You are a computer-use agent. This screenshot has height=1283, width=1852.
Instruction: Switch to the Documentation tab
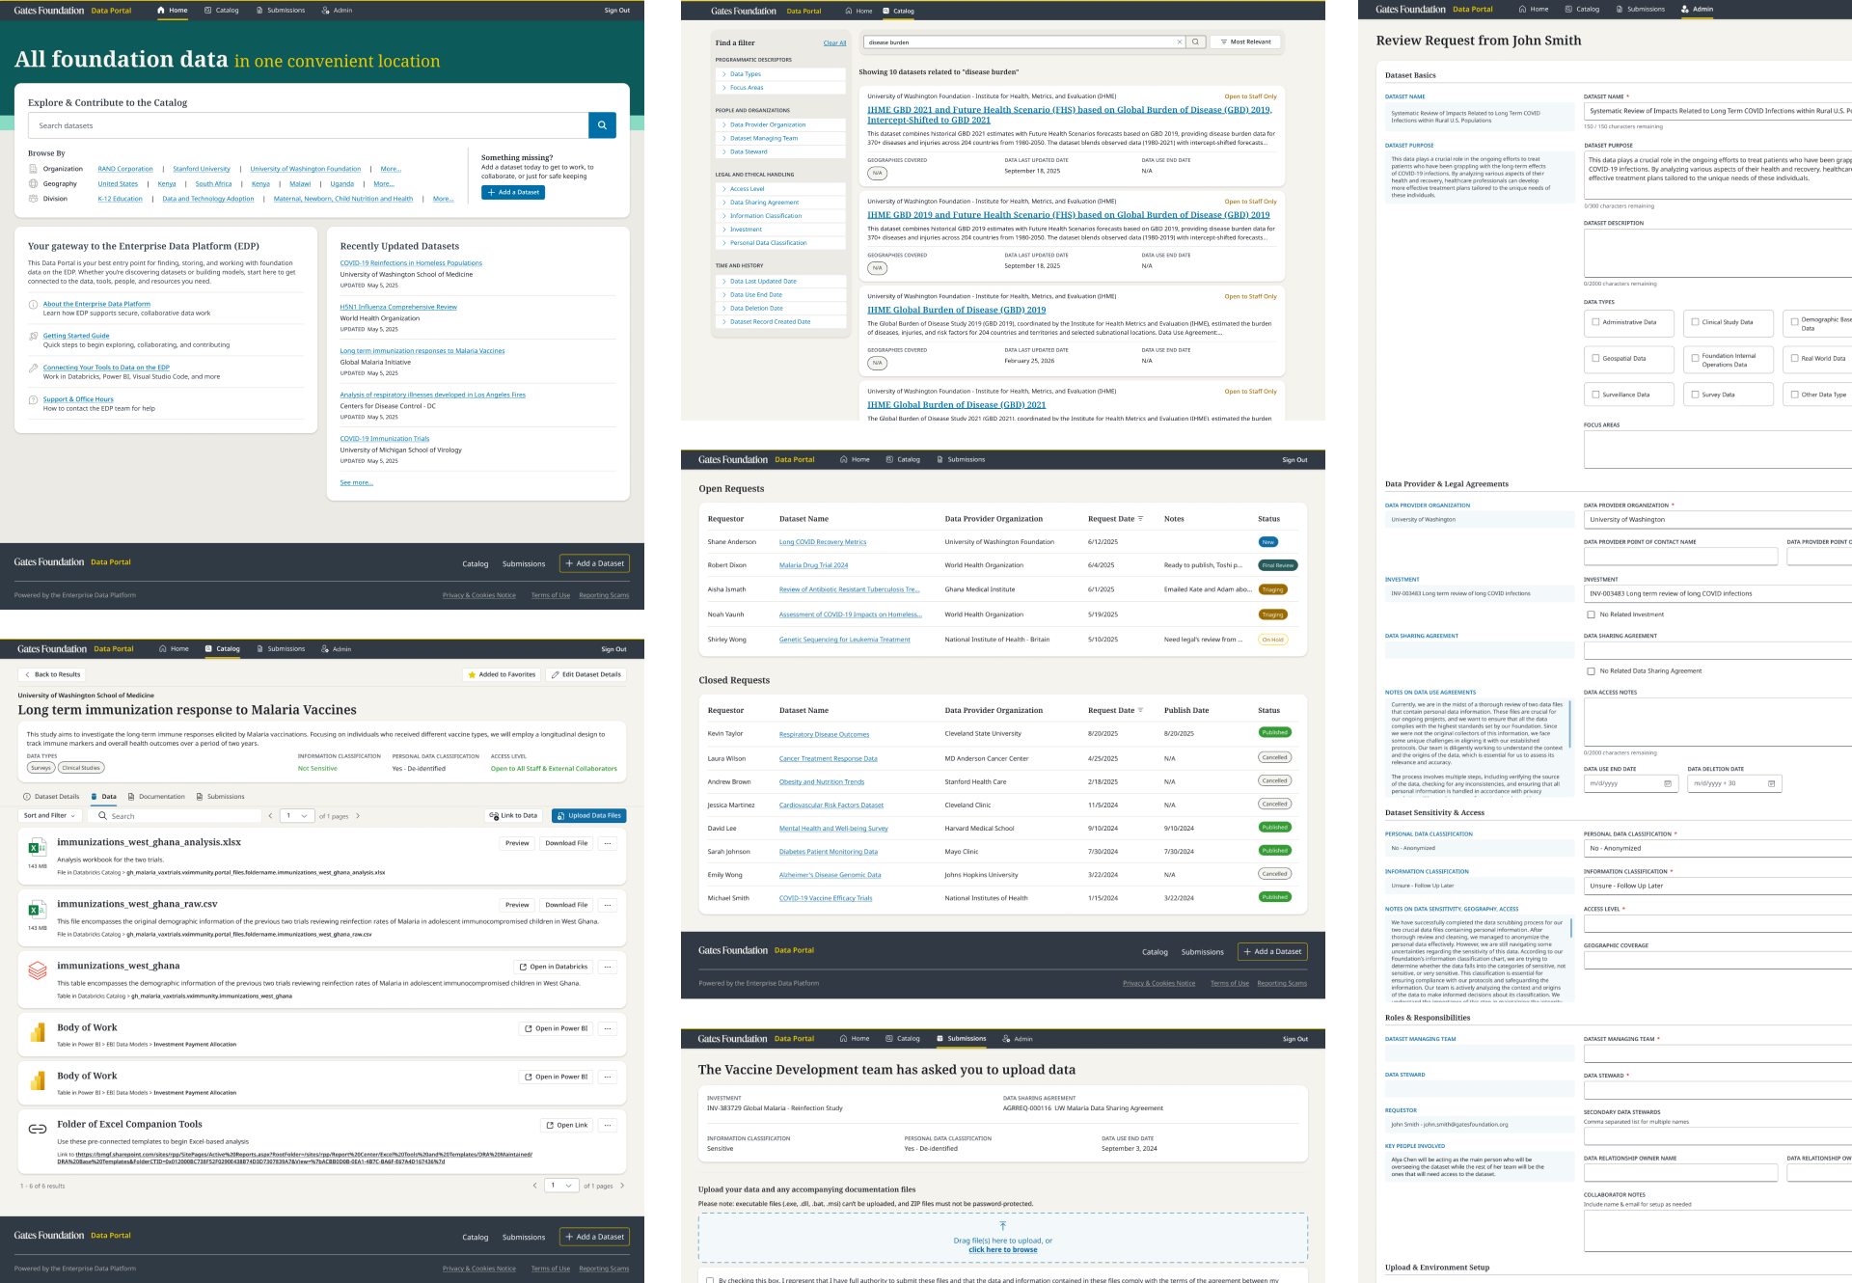click(156, 797)
